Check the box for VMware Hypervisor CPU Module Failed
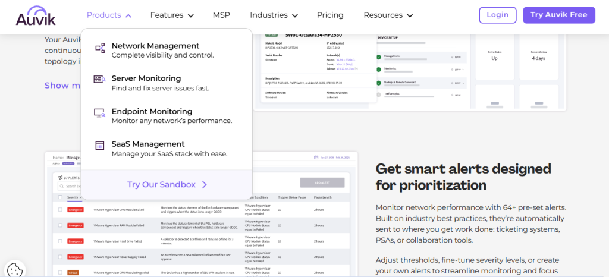This screenshot has width=609, height=277. 60,209
